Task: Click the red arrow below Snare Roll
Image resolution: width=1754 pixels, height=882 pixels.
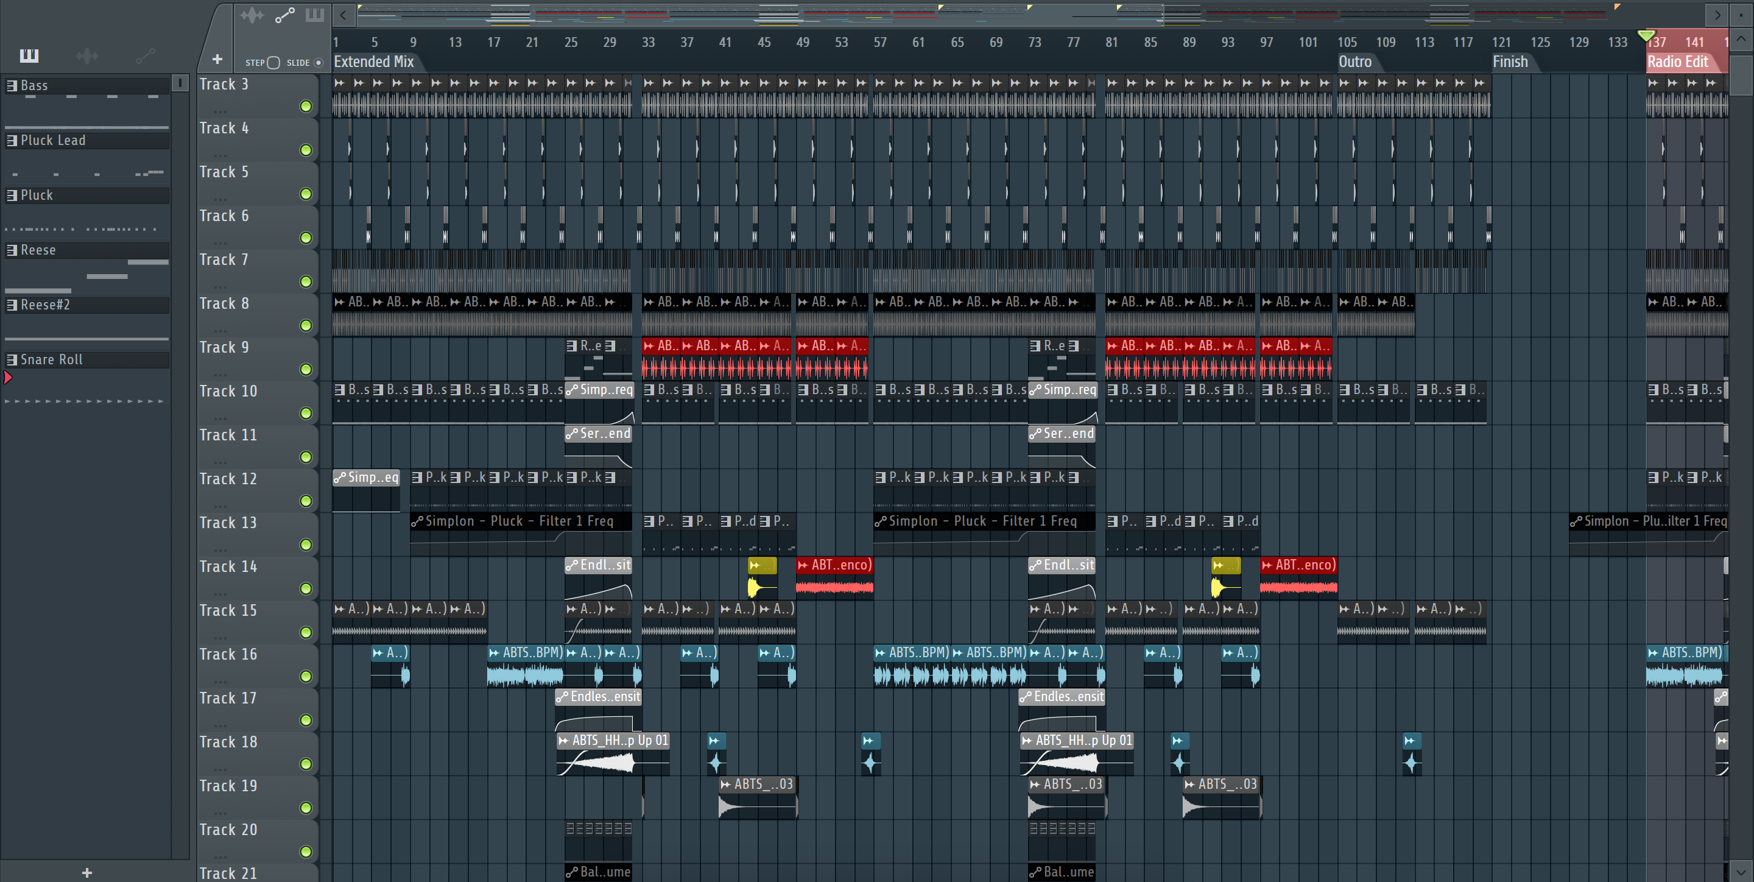Action: 8,377
